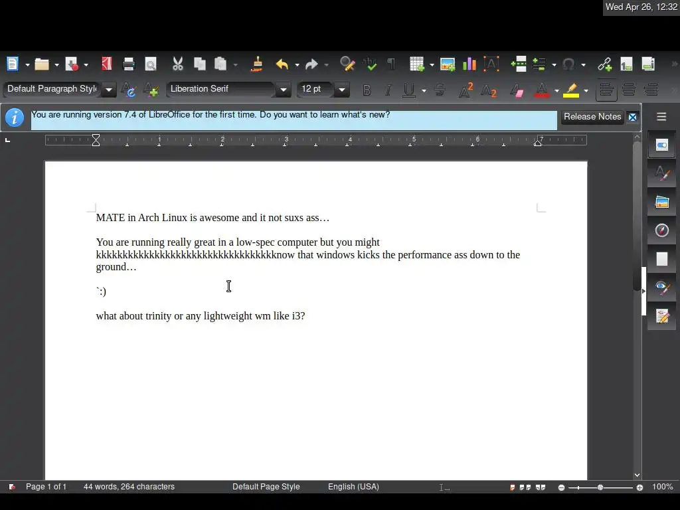Viewport: 680px width, 510px height.
Task: Activate the Clone Formatting brush
Action: pos(257,64)
